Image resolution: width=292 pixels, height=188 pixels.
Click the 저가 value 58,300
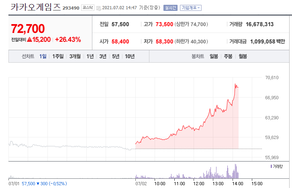pyautogui.click(x=164, y=41)
